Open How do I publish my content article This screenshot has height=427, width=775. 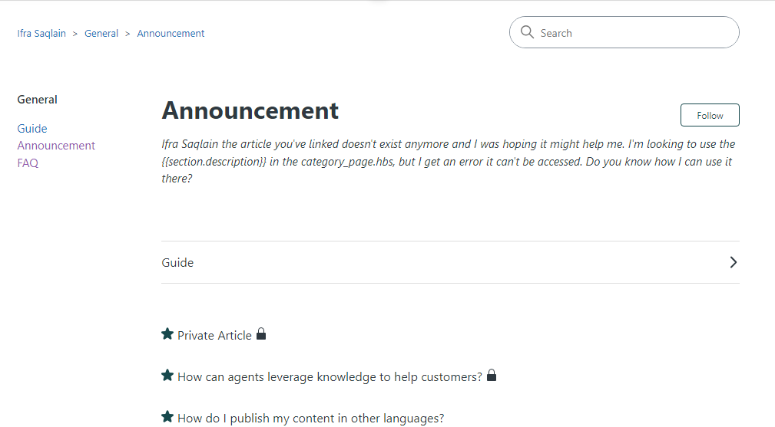coord(310,419)
